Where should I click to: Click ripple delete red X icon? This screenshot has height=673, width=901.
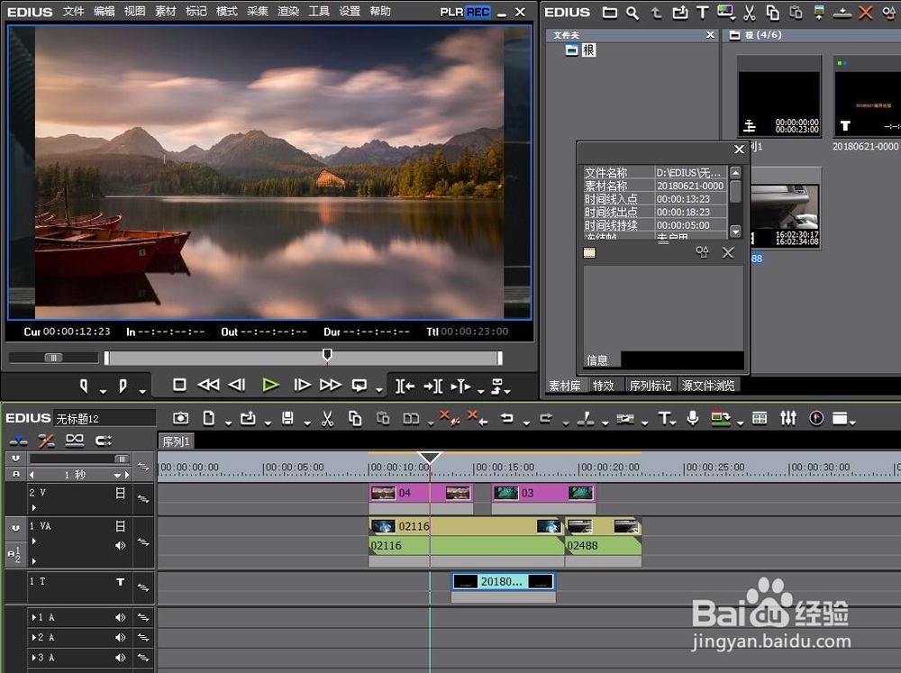pos(478,418)
